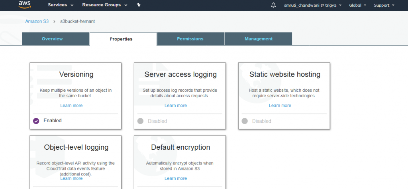Go to the Amazon S3 breadcrumb link
408x189 pixels.
tap(37, 21)
